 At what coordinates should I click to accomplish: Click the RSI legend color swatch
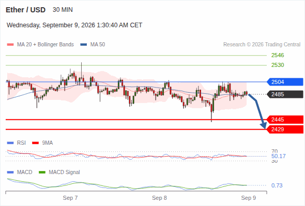(10, 143)
